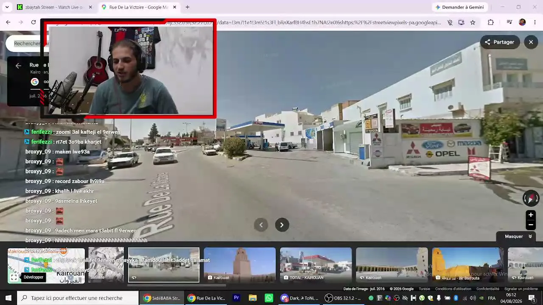
Task: Open the Windows Start menu
Action: [8, 298]
